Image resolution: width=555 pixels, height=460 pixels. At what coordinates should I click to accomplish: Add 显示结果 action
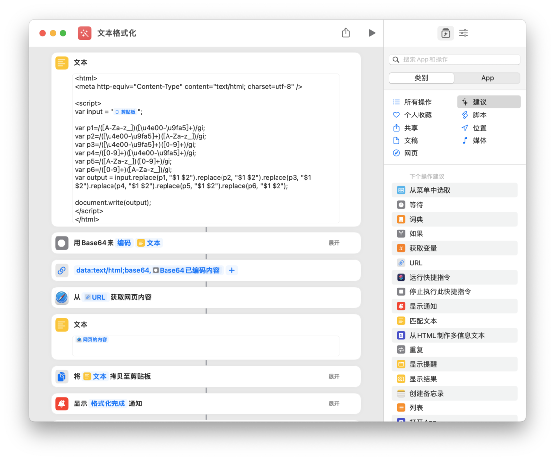tap(454, 379)
